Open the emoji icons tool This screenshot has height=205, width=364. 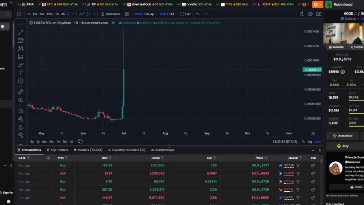pos(21,81)
